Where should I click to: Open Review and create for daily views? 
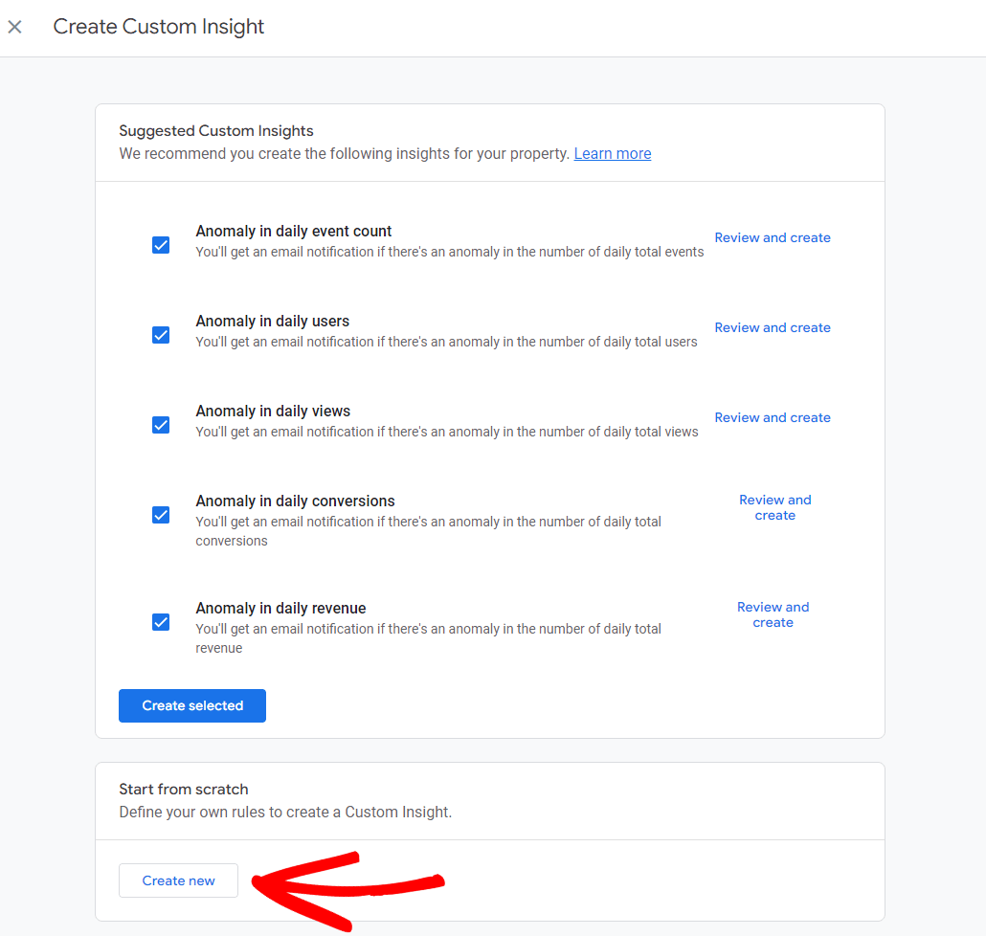tap(773, 417)
